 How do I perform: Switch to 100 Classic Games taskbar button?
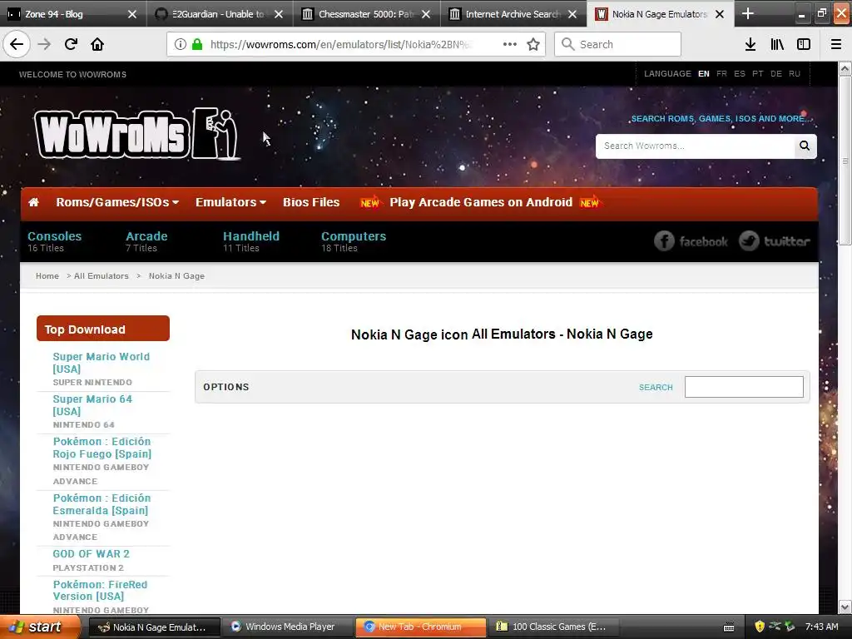coord(553,627)
